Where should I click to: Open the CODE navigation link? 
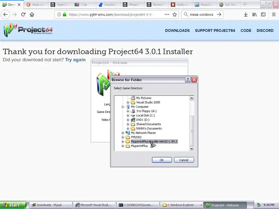tap(246, 30)
